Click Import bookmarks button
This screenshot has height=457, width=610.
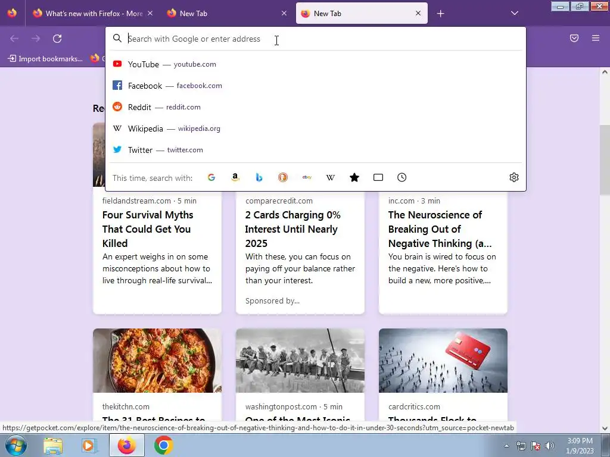click(45, 59)
